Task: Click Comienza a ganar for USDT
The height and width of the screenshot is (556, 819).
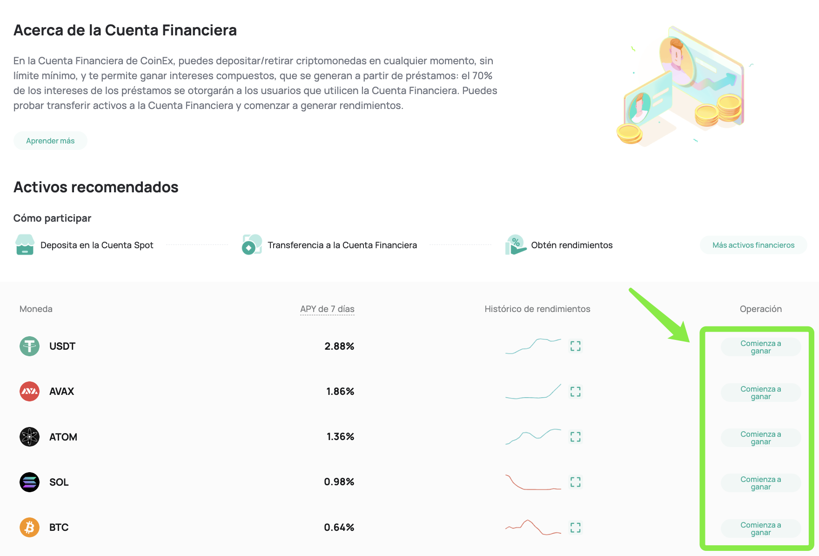Action: 760,347
